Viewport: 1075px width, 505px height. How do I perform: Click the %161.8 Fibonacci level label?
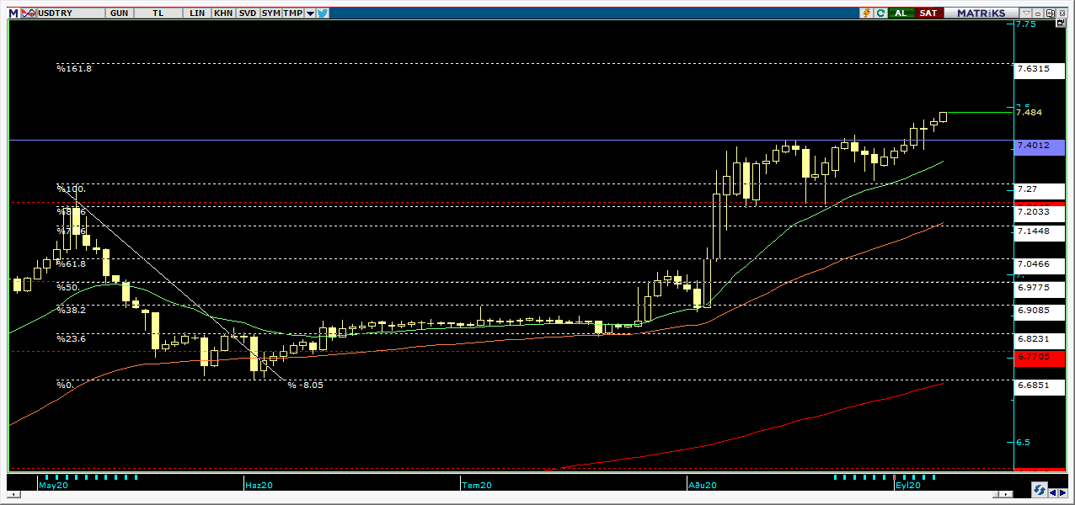pos(74,68)
